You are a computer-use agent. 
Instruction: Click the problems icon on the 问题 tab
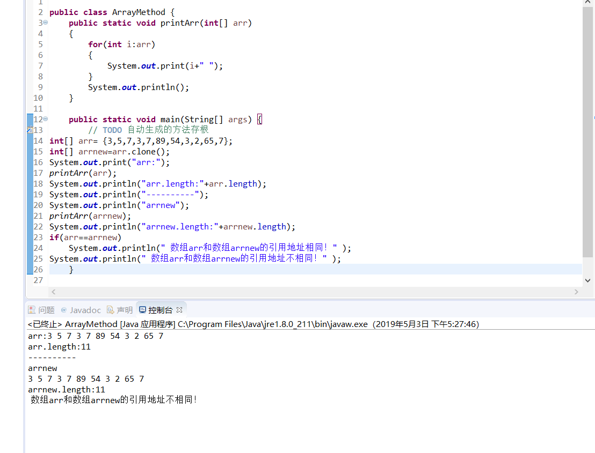click(x=32, y=309)
